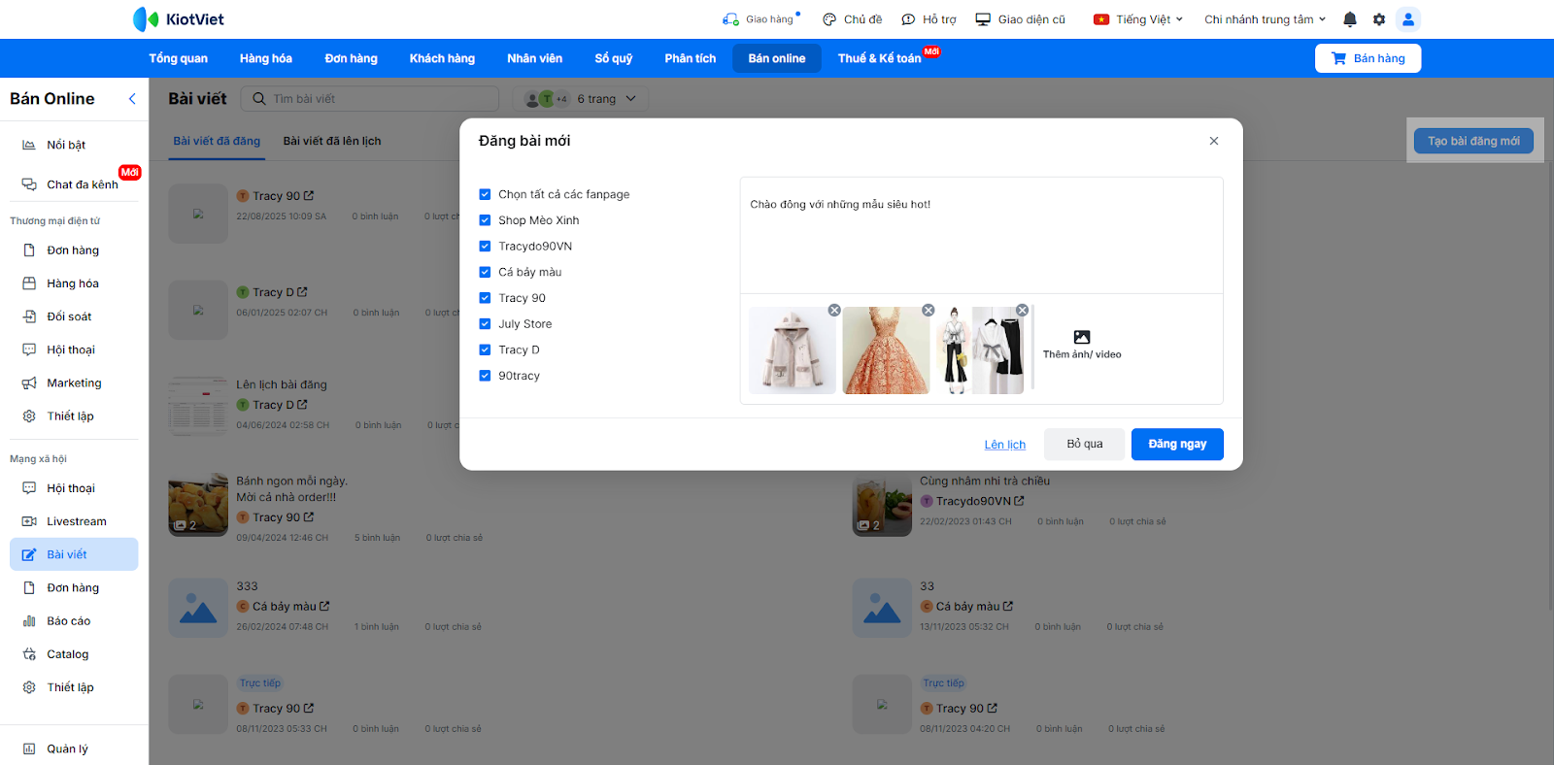
Task: Open Livestream in the sidebar
Action: pyautogui.click(x=76, y=521)
